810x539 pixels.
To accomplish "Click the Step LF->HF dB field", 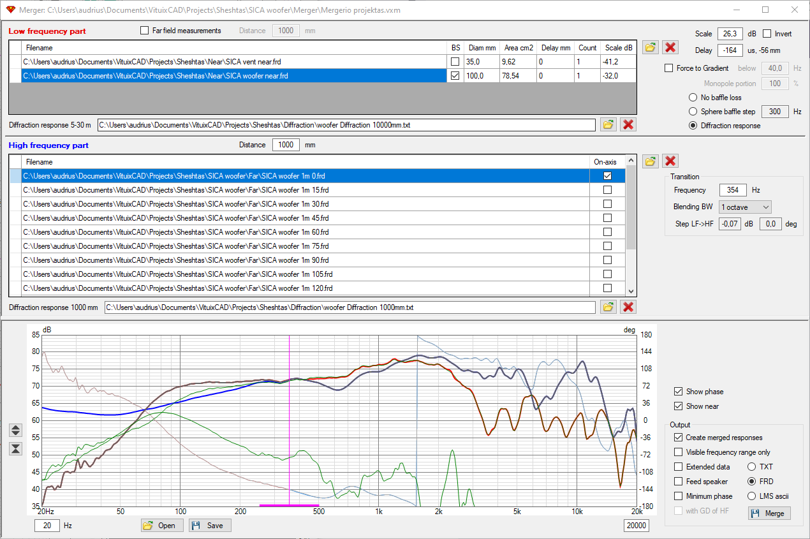I will (x=730, y=224).
